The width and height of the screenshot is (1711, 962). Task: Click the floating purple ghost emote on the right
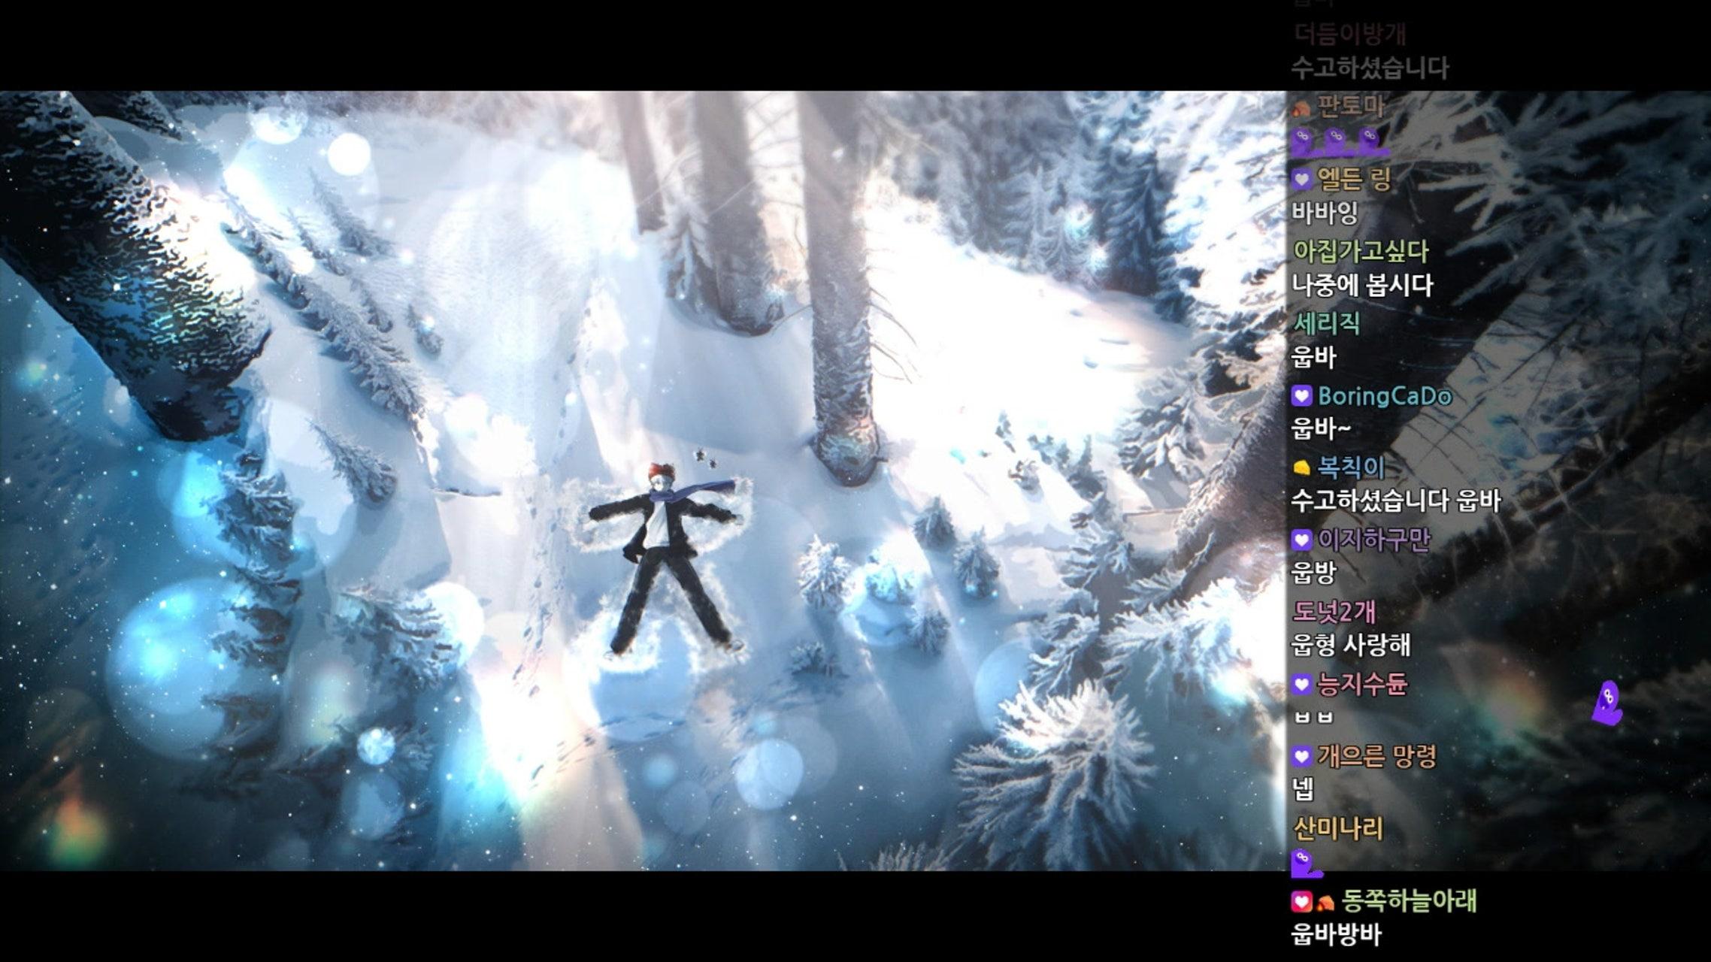(x=1607, y=704)
